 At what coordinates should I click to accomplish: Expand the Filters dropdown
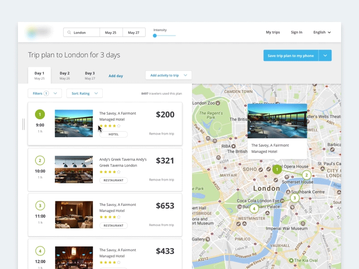pos(55,93)
